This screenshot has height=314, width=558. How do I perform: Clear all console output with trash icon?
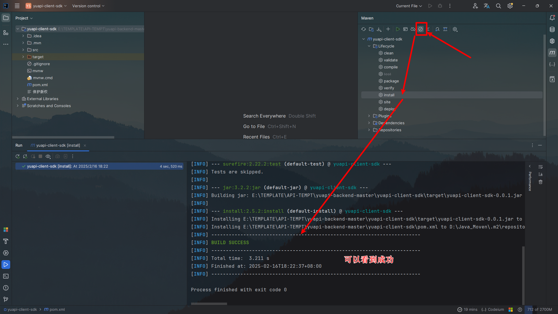click(541, 182)
